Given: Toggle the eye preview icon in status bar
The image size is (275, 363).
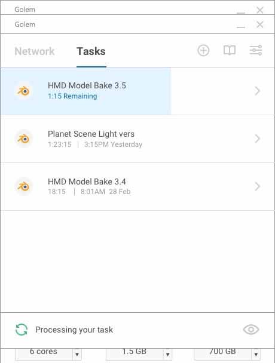Looking at the screenshot, I should (251, 330).
